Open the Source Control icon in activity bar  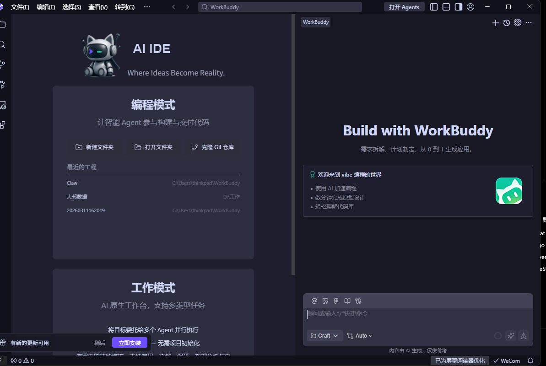click(2, 65)
